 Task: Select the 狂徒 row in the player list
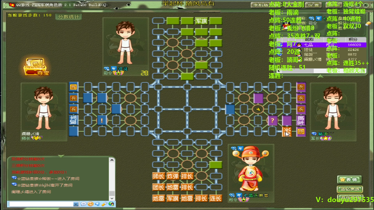[321, 50]
